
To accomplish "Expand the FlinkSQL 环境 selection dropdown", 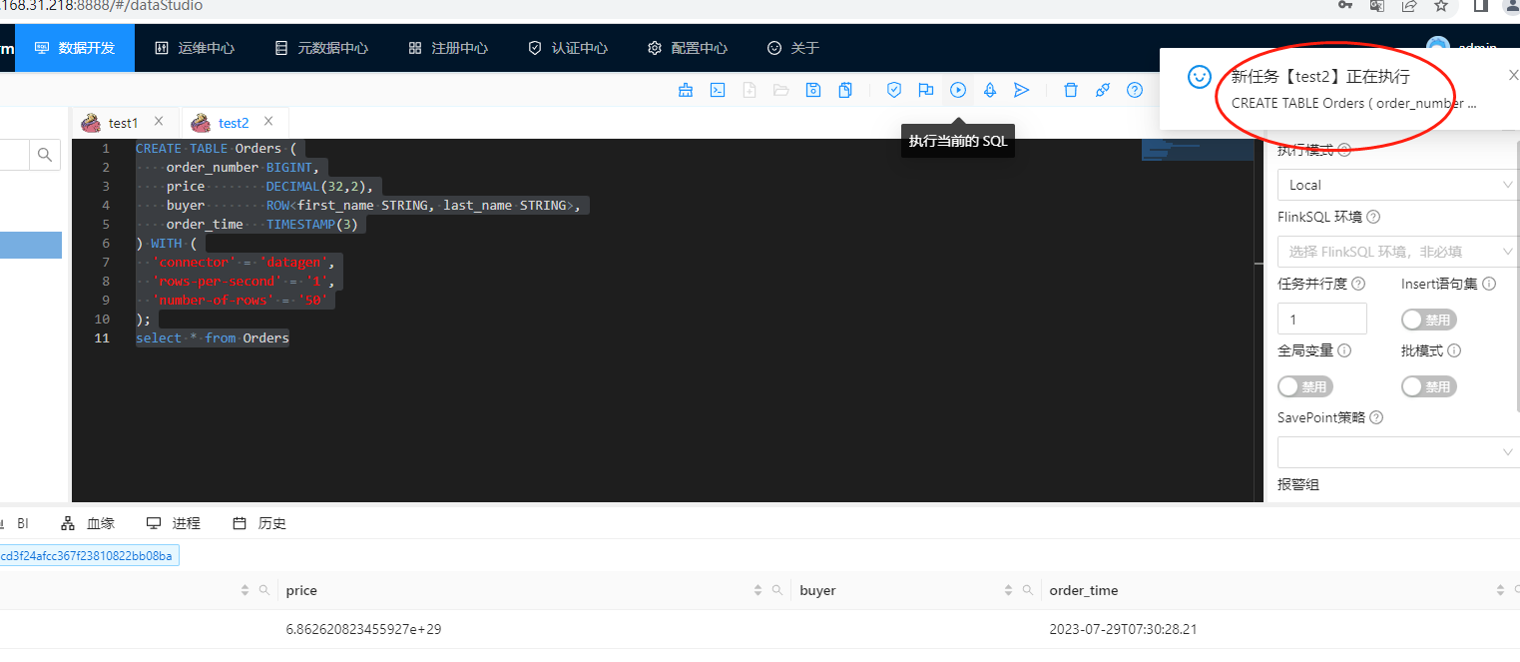I will coord(1397,252).
